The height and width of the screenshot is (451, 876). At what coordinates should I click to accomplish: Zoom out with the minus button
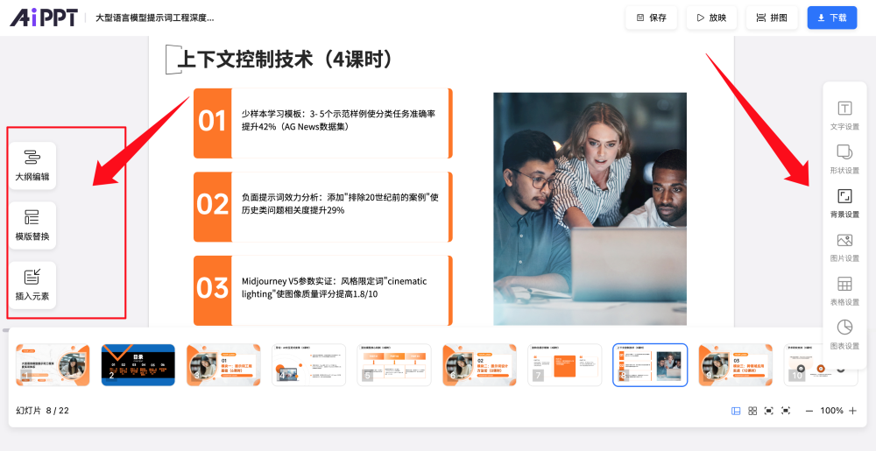click(x=809, y=411)
